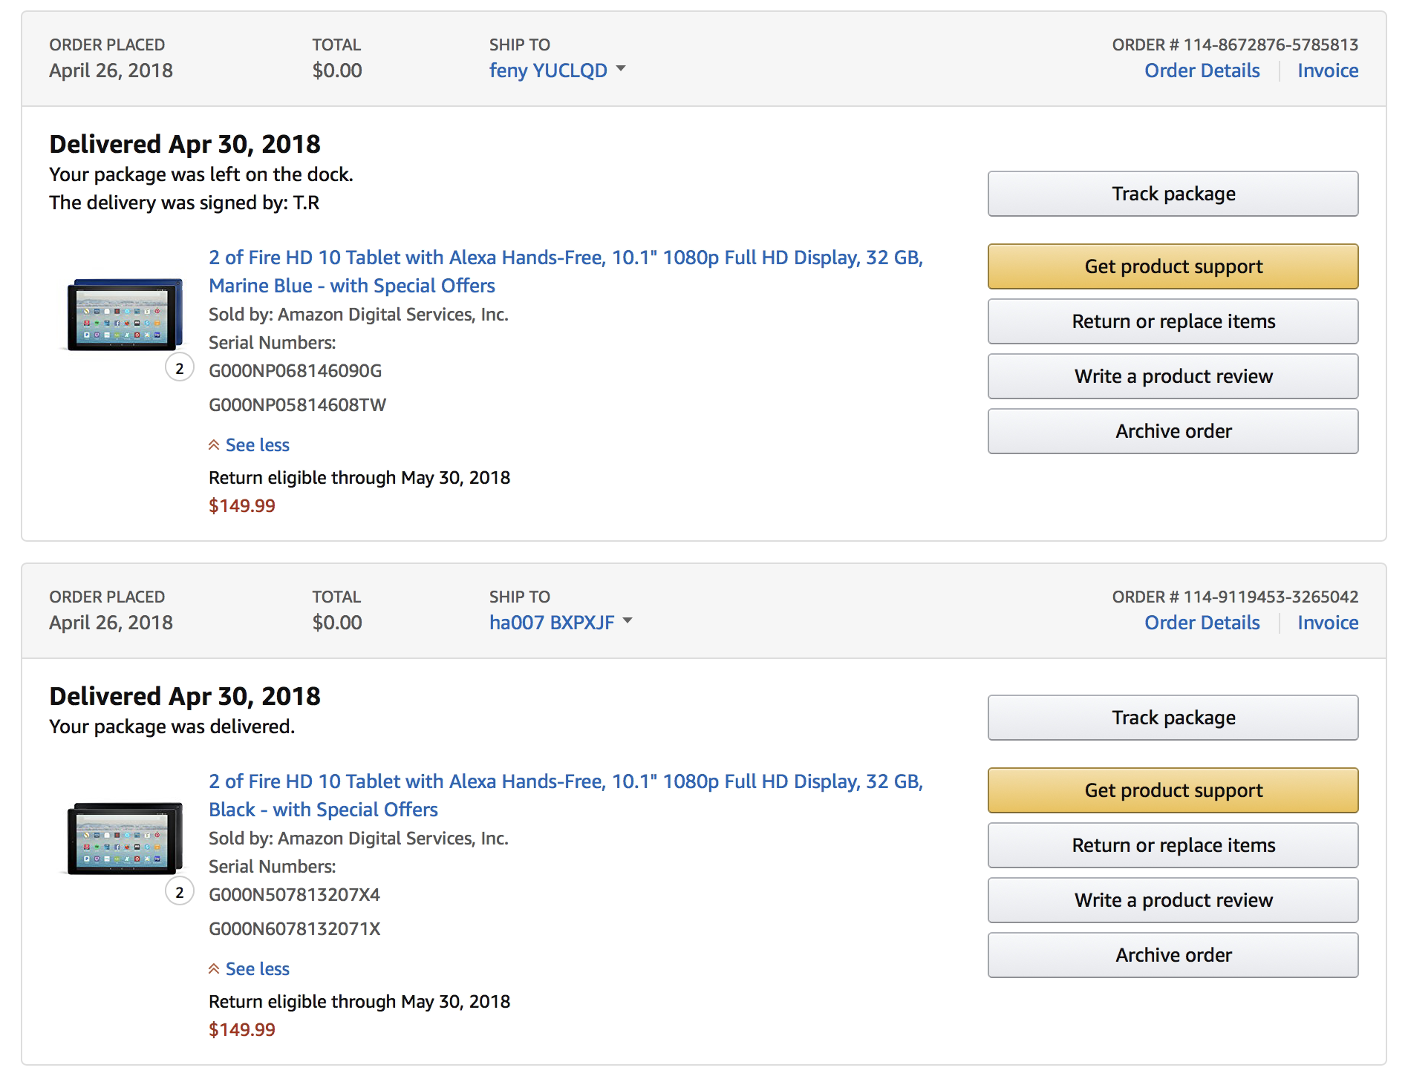Screen dimensions: 1408x1079
Task: Open the Black Fire HD 10 thumbnail
Action: pos(124,839)
